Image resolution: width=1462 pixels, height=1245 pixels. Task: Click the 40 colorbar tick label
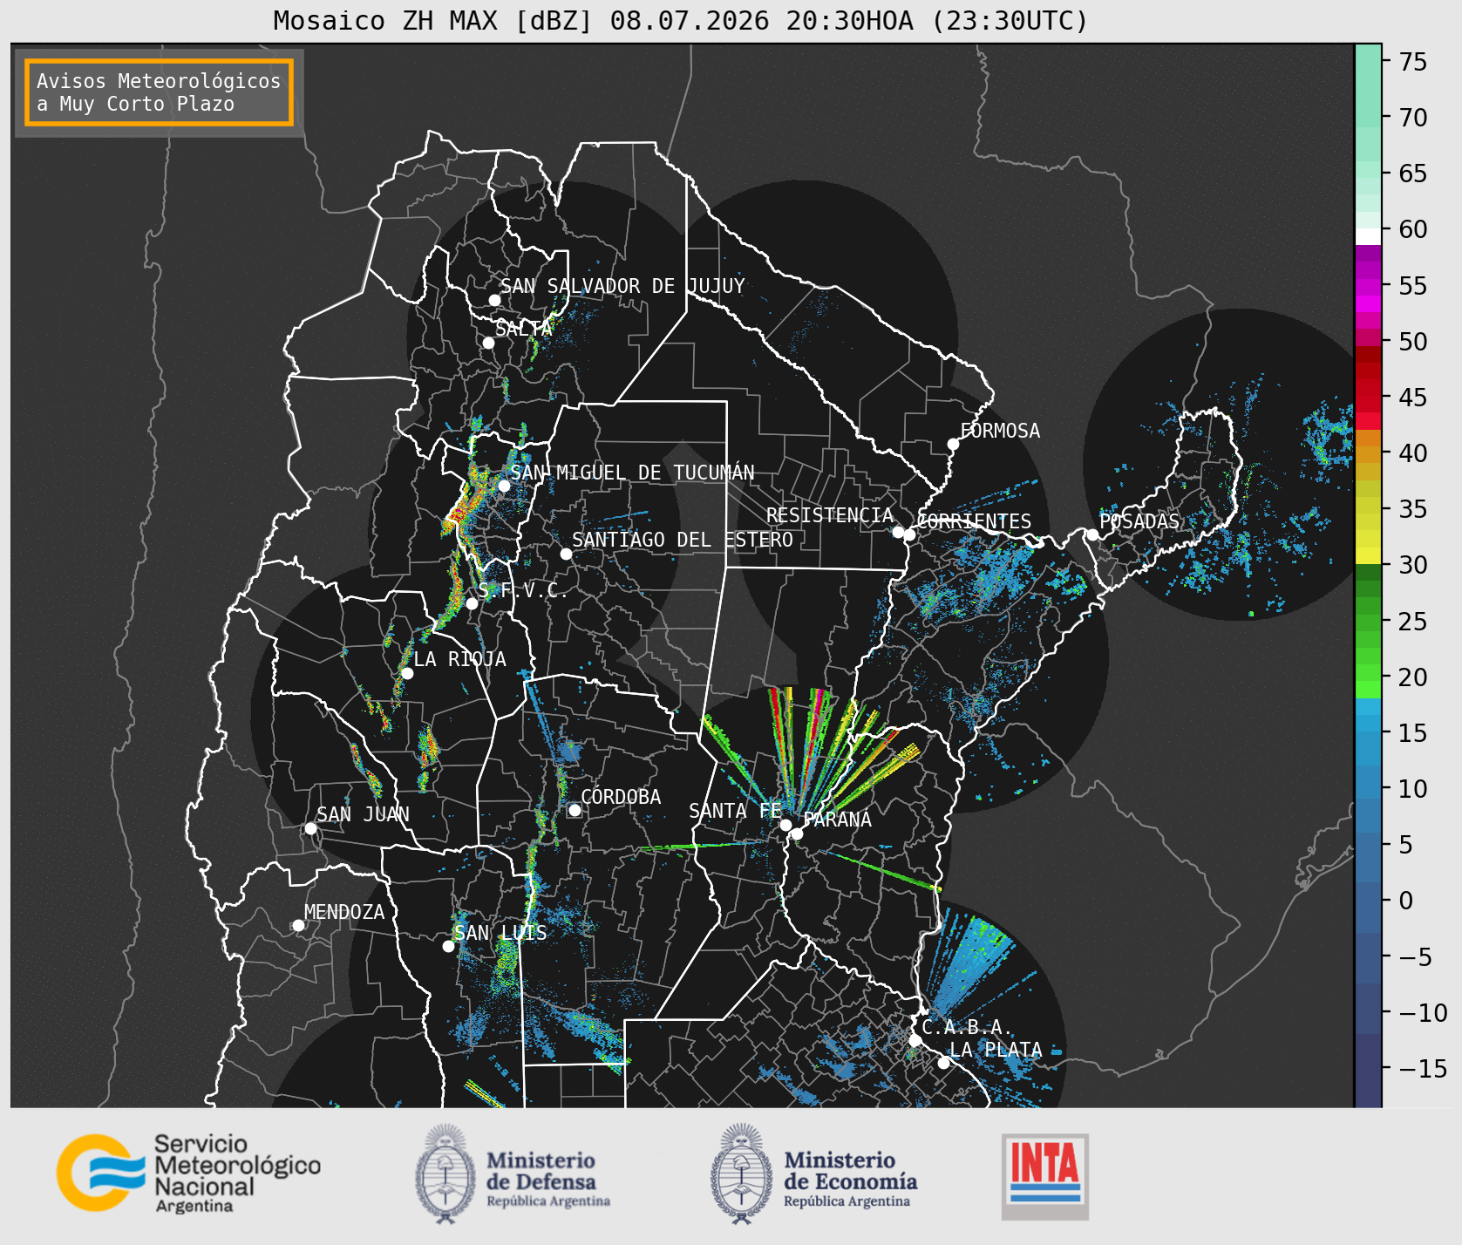pos(1413,453)
